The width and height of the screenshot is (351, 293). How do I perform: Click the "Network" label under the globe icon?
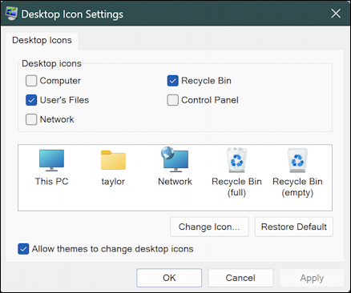pos(175,182)
